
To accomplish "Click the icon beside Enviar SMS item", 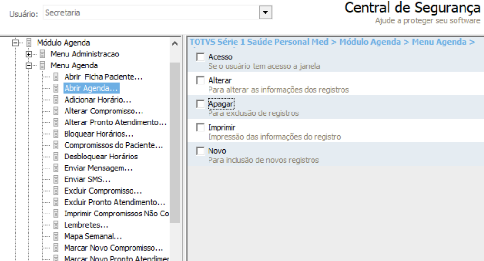I will pyautogui.click(x=56, y=179).
